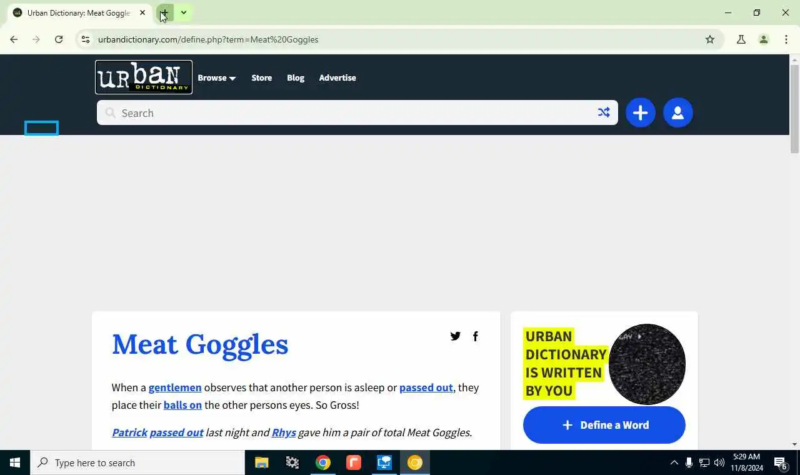Screen dimensions: 800x475
Task: Open the Blog menu item
Action: (x=296, y=78)
